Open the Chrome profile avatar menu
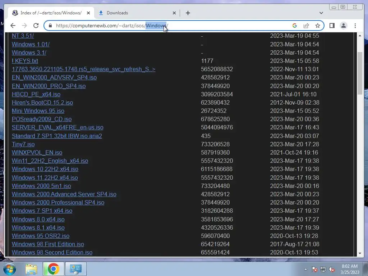Viewport: 368px width, 276px height. pos(343,26)
